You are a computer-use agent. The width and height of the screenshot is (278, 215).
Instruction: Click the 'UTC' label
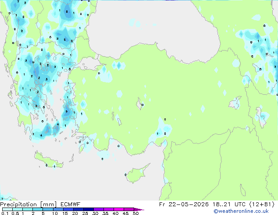tap(240, 204)
